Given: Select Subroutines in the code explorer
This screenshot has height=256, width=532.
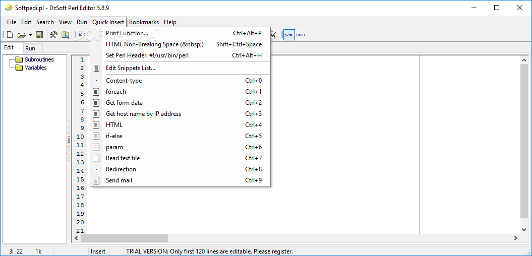Looking at the screenshot, I should click(x=39, y=59).
